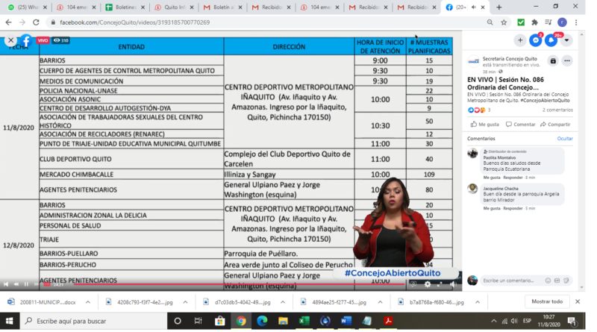Screen dimensions: 597x332
Task: Like the live video with Me gusta
Action: tap(484, 124)
